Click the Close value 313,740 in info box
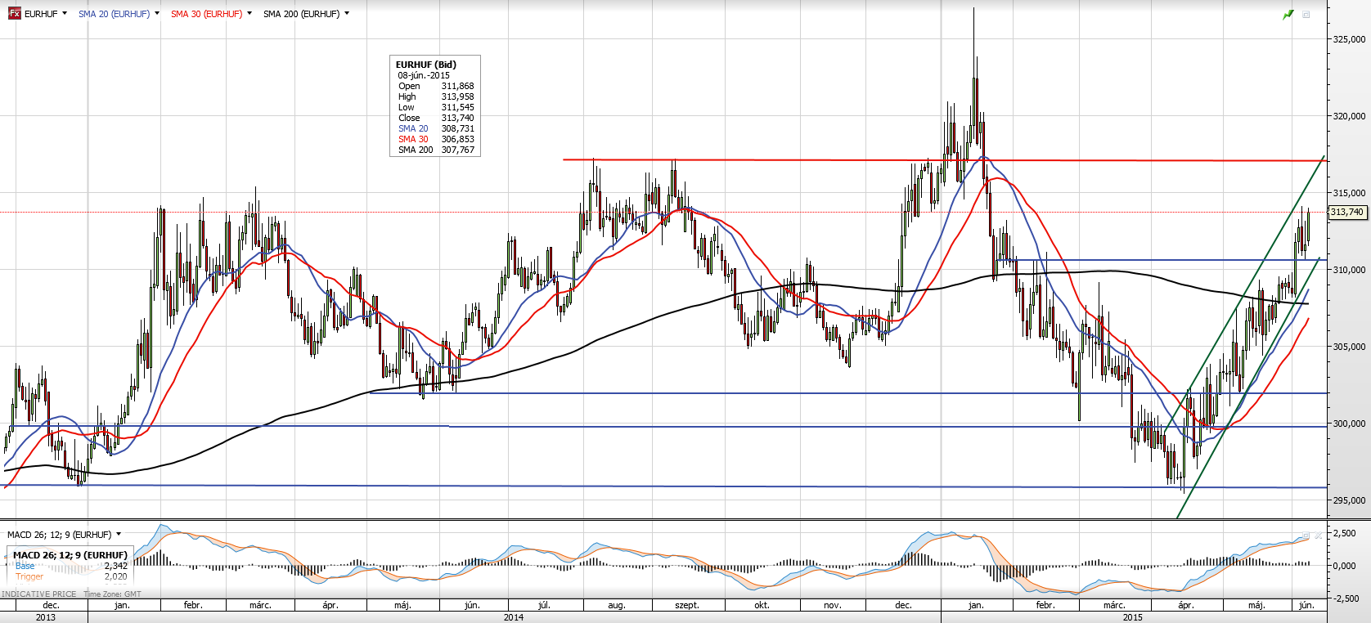Screen dimensions: 1371x623 click(458, 118)
